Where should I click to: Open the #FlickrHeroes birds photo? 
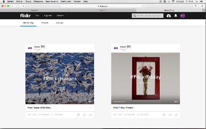(x=60, y=78)
